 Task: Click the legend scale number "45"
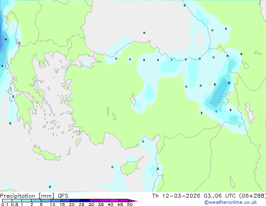(120, 204)
